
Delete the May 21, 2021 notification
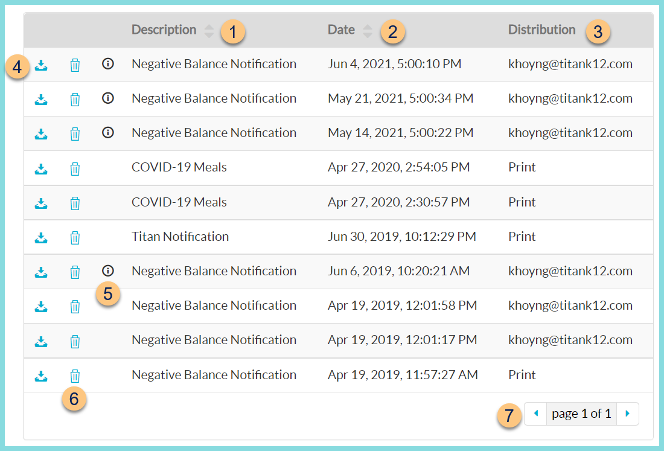pyautogui.click(x=75, y=98)
